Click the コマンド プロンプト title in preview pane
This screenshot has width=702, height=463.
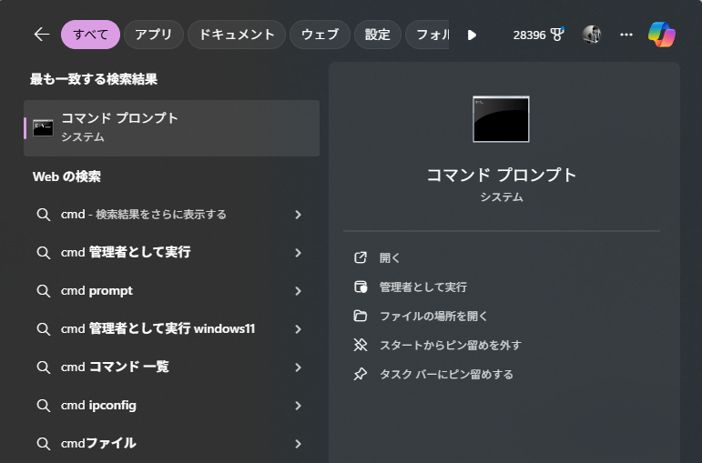coord(501,175)
